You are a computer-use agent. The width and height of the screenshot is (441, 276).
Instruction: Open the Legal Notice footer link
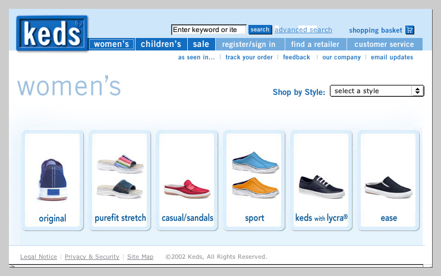tap(39, 256)
